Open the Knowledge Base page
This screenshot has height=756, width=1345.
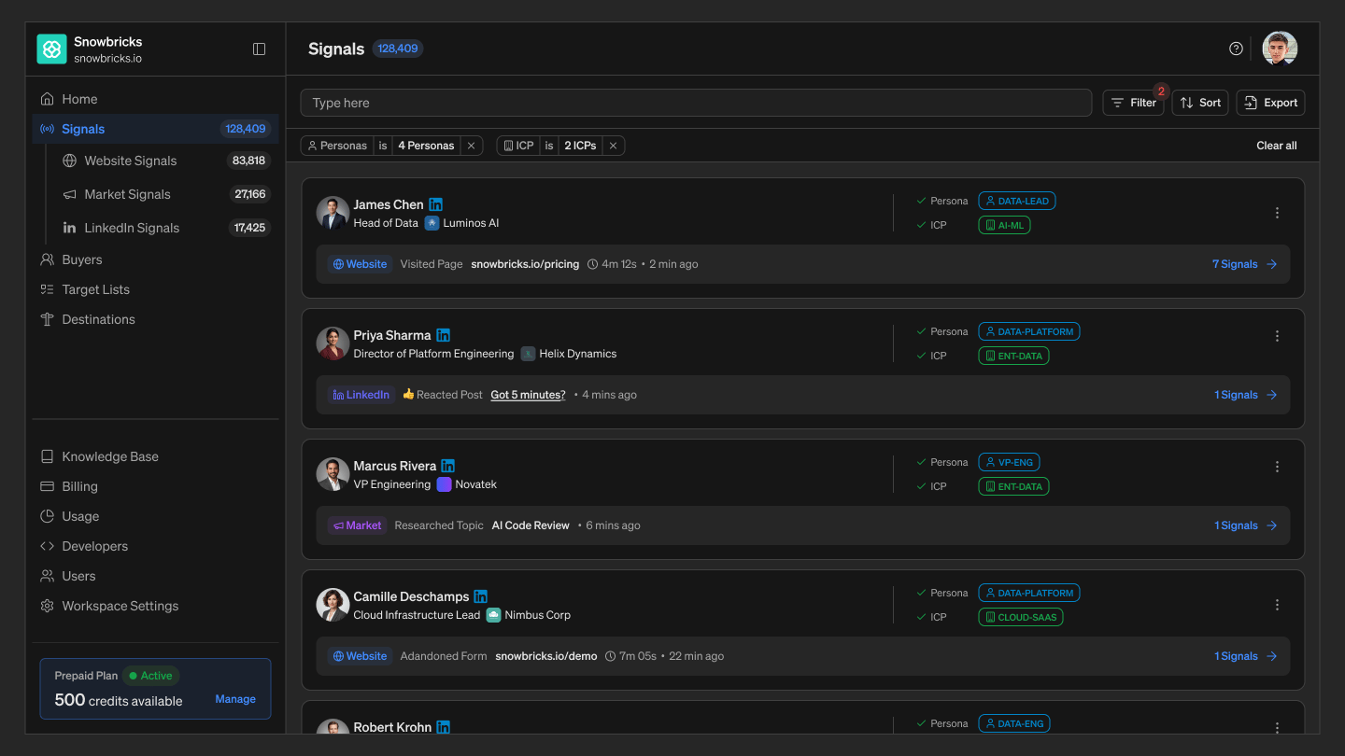click(x=155, y=456)
